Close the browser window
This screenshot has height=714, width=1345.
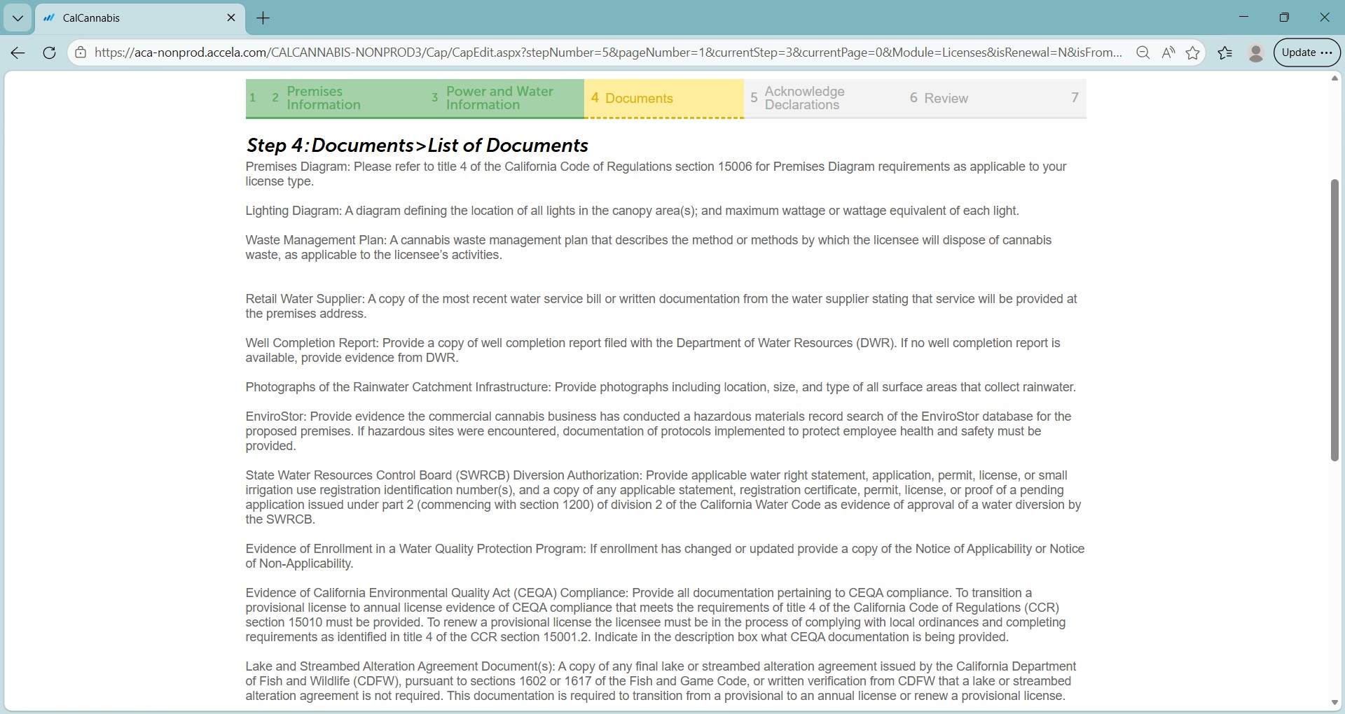[x=1324, y=17]
